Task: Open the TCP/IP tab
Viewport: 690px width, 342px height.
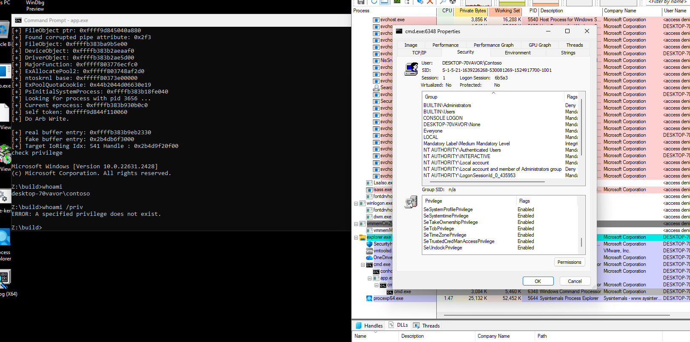Action: coord(419,53)
